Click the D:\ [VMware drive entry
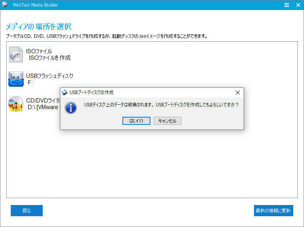This screenshot has height=227, width=304. click(44, 107)
